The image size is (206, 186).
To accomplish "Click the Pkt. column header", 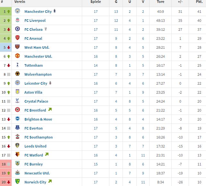I will pos(199,2).
